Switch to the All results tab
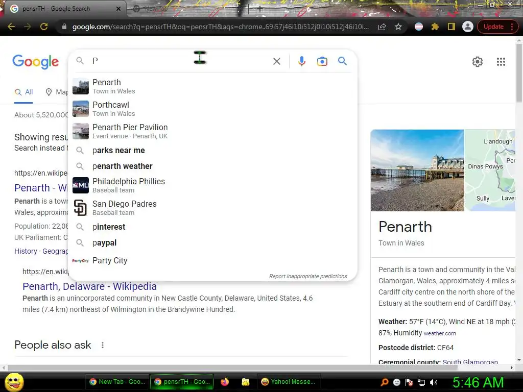 click(x=23, y=92)
